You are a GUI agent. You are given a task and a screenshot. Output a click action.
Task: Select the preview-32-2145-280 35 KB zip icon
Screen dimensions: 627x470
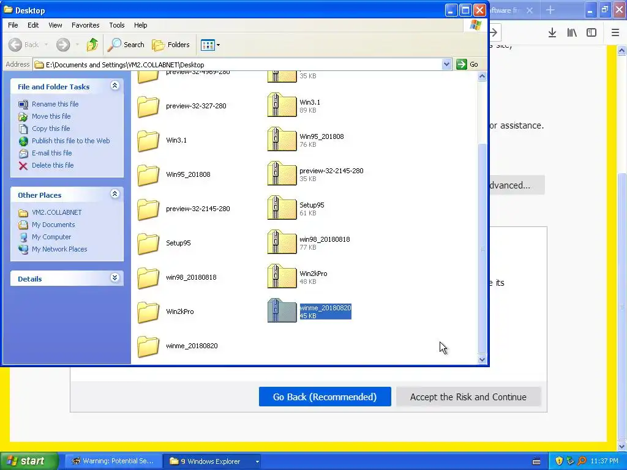pyautogui.click(x=282, y=173)
